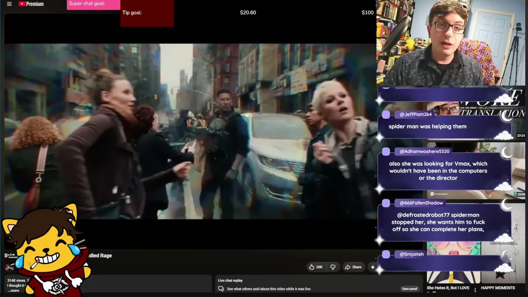
Task: Click the YouTube Premium logo
Action: click(x=31, y=4)
